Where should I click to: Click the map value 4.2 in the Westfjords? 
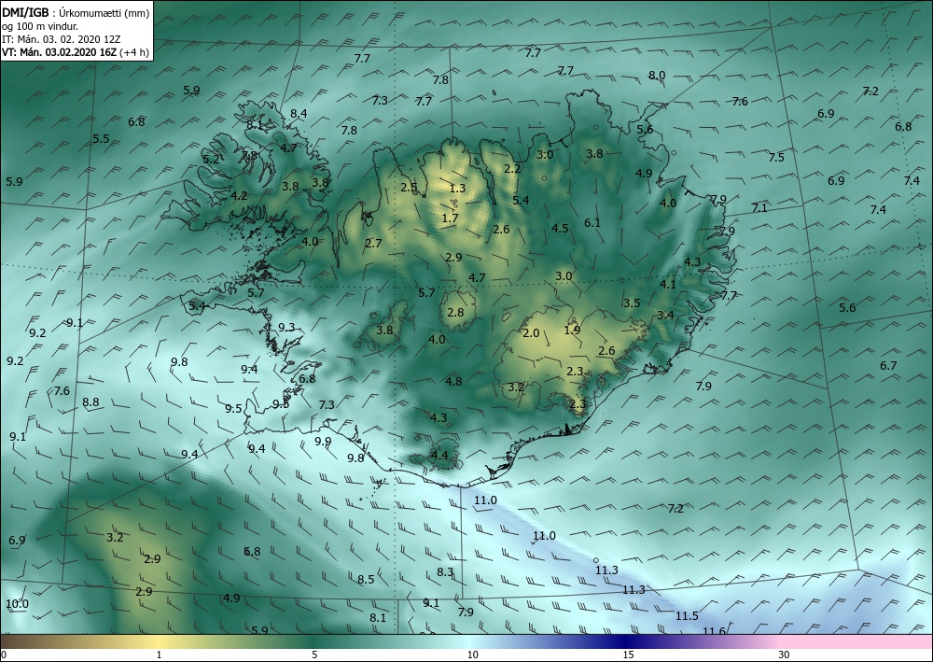point(239,195)
